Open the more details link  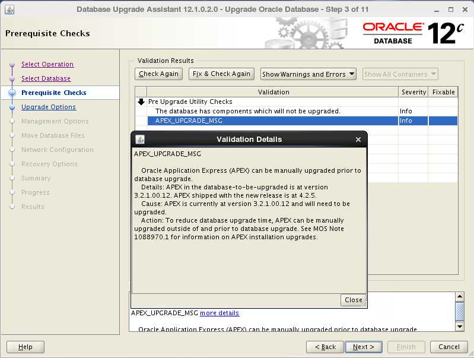point(219,313)
